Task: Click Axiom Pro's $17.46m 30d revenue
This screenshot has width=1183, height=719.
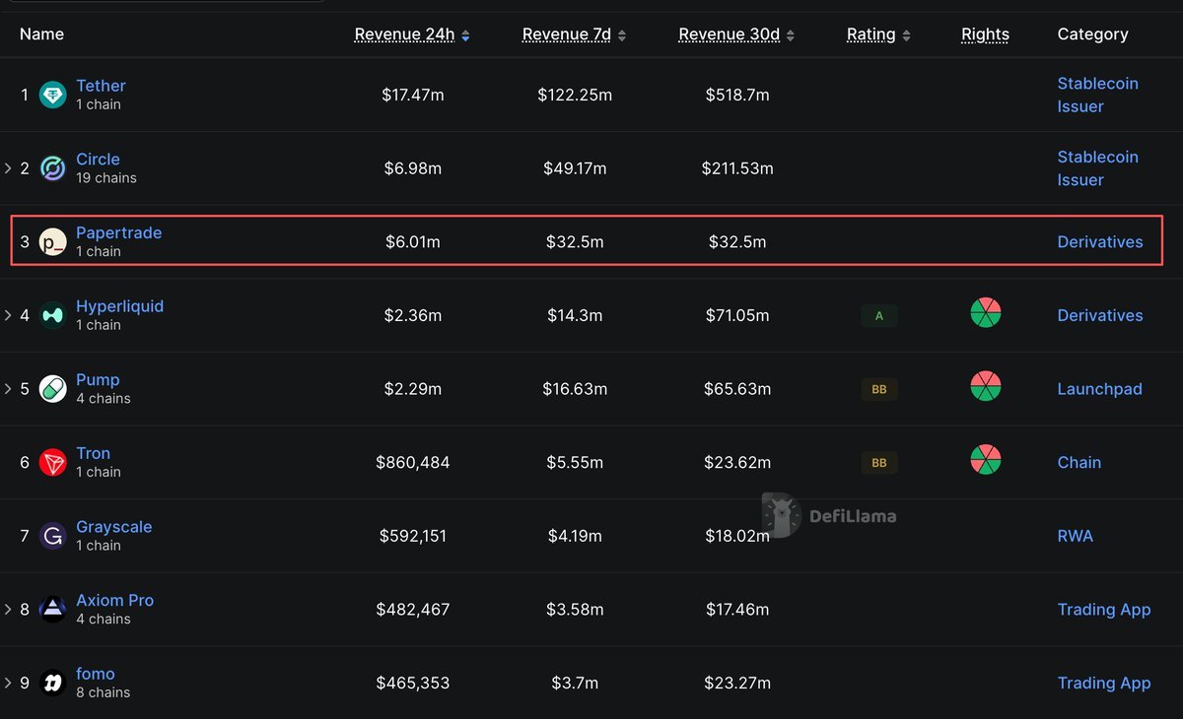Action: point(736,610)
